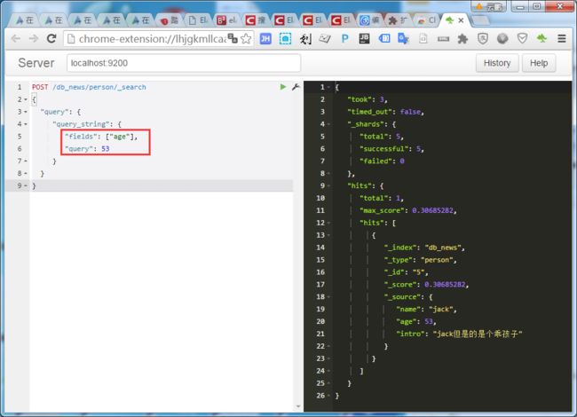
Task: Click the POST /db_news/person/_search line
Action: [89, 87]
